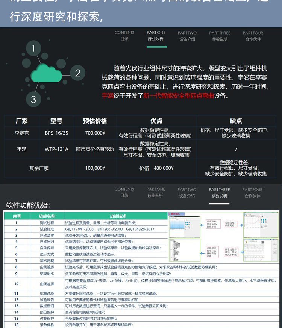The height and width of the screenshot is (328, 282).
Task: Click the 结构再现 function name
Action: click(x=47, y=261)
